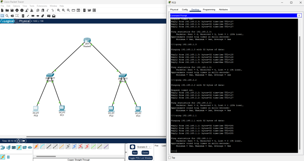The height and width of the screenshot is (161, 304).
Task: Select Switch1 on the canvas
Action: point(123,76)
